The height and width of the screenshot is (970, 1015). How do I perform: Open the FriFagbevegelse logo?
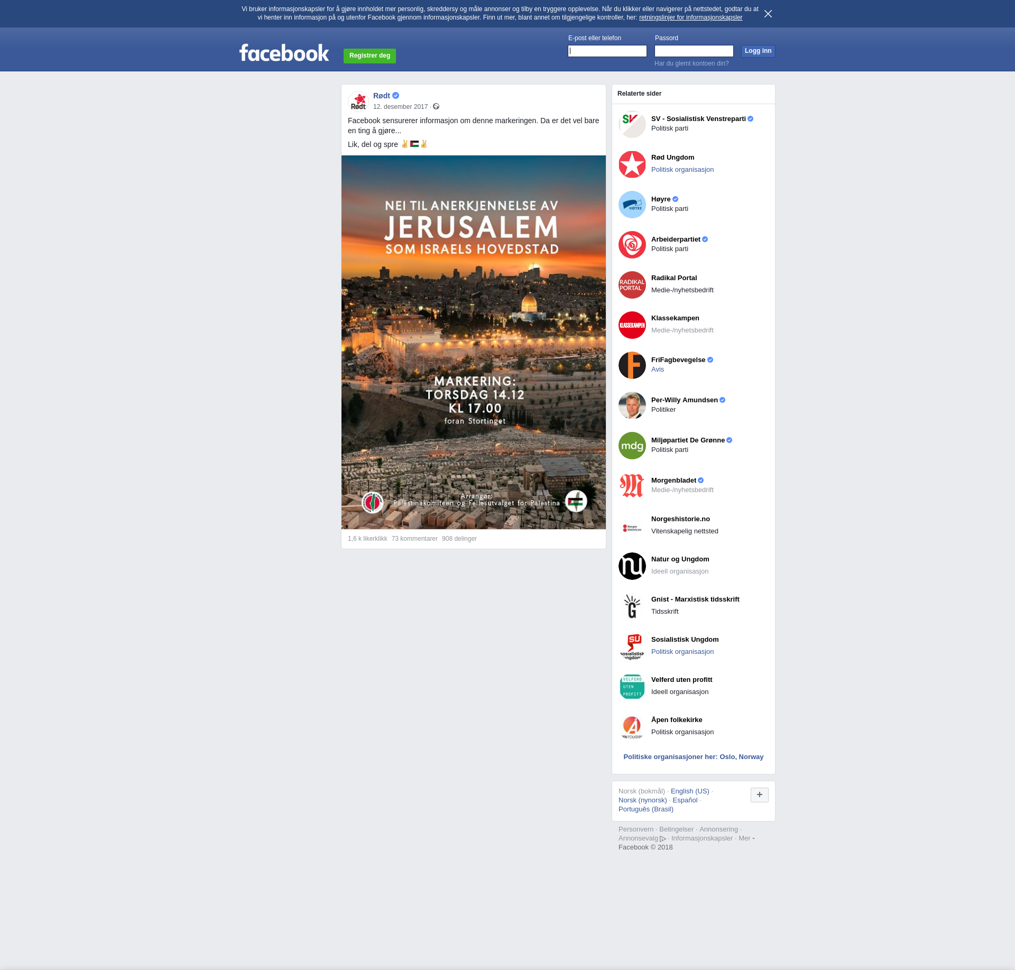(x=632, y=365)
